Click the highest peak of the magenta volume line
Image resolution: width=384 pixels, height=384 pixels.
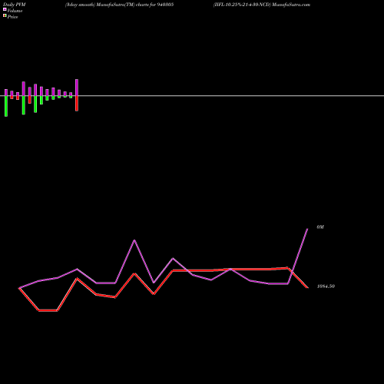[134, 240]
